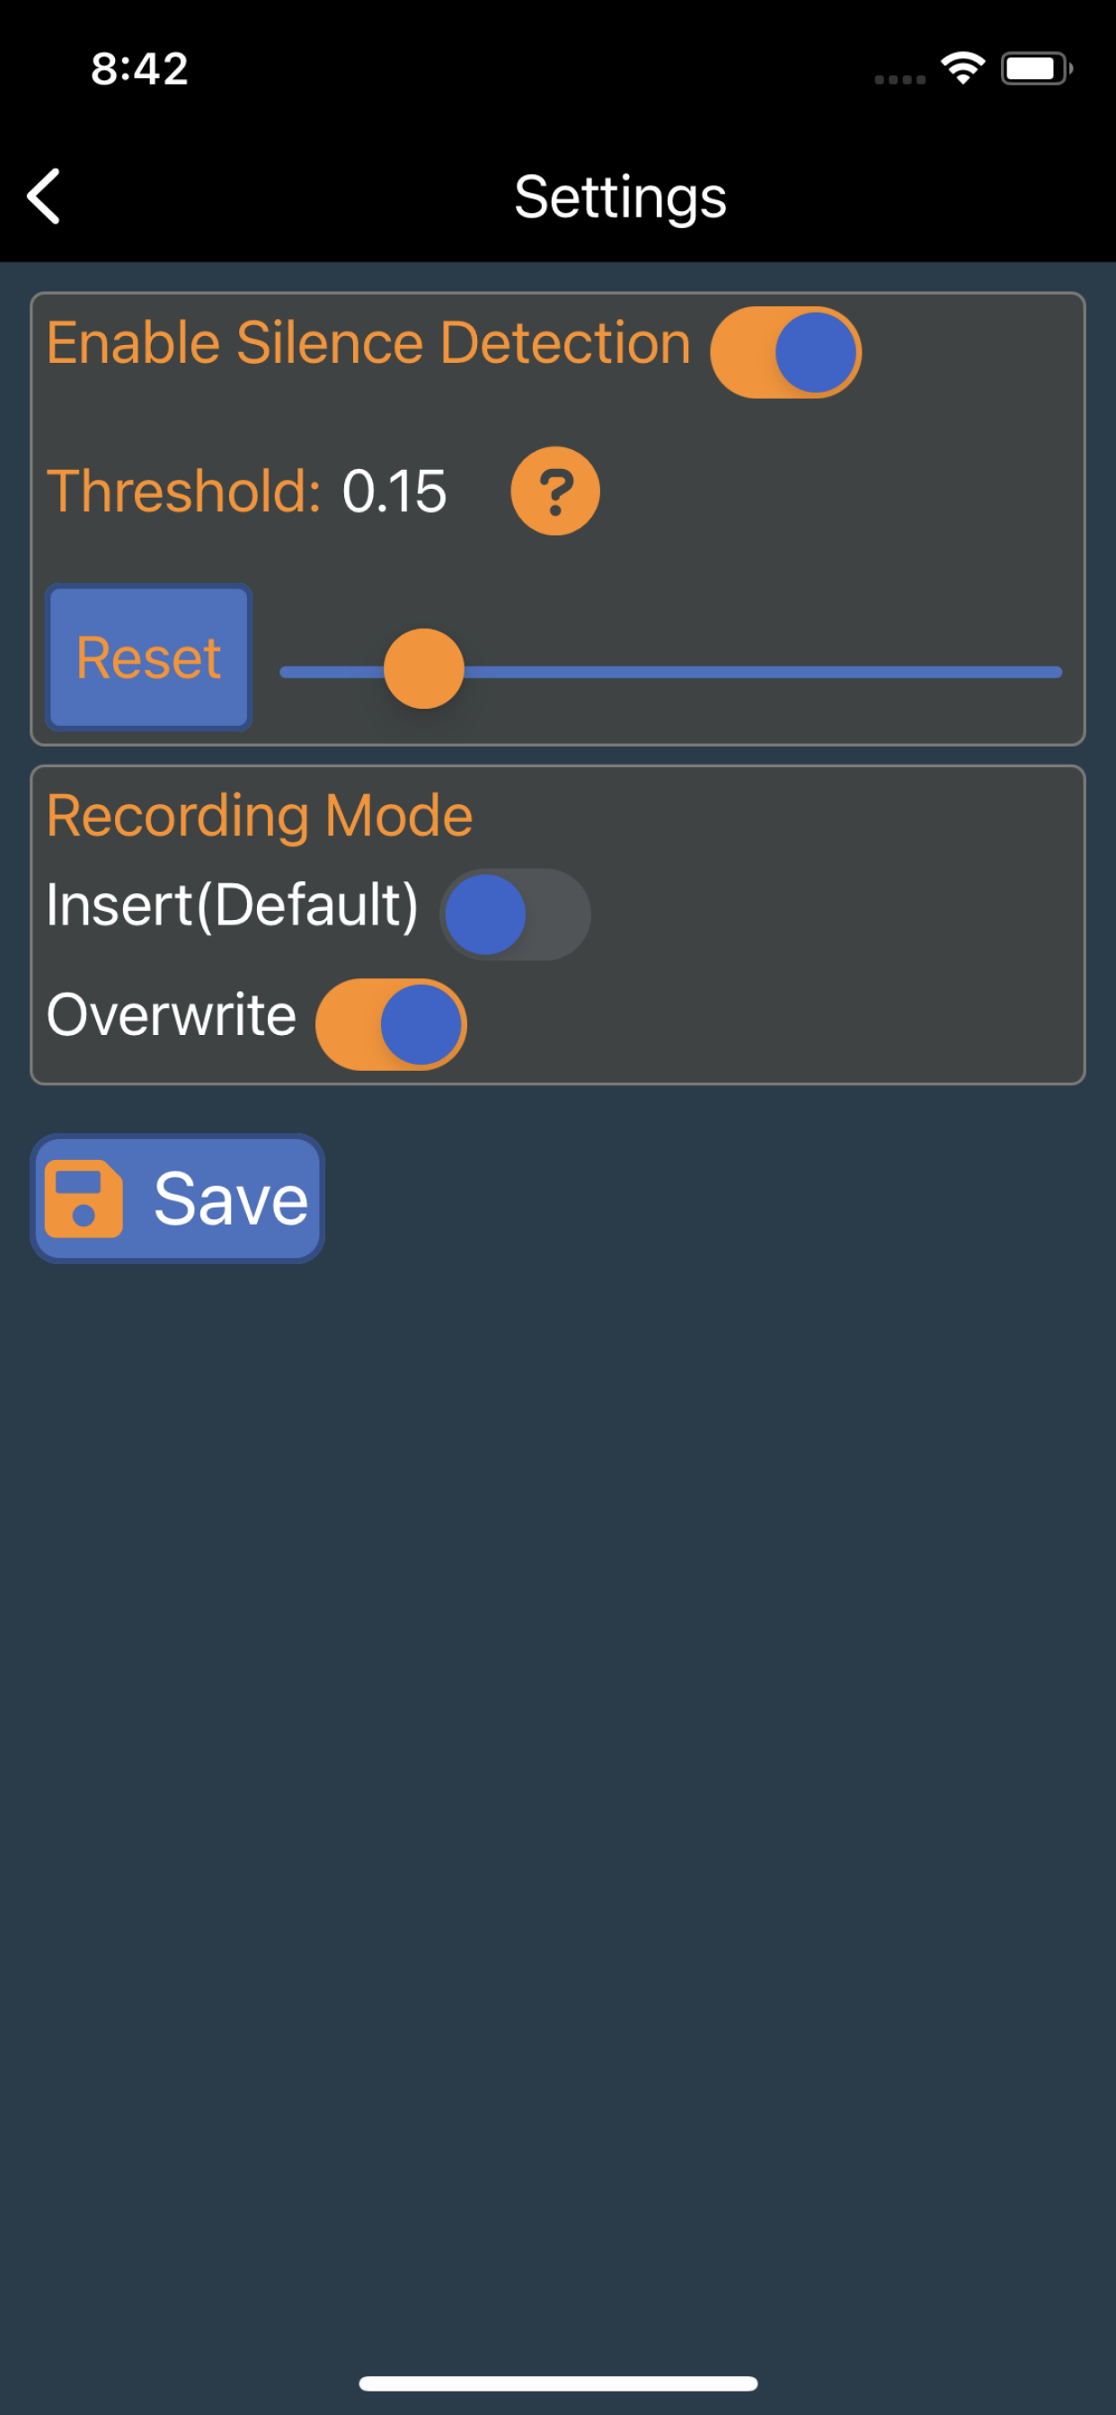1116x2415 pixels.
Task: Click the floppy disk icon on Save
Action: pyautogui.click(x=84, y=1199)
